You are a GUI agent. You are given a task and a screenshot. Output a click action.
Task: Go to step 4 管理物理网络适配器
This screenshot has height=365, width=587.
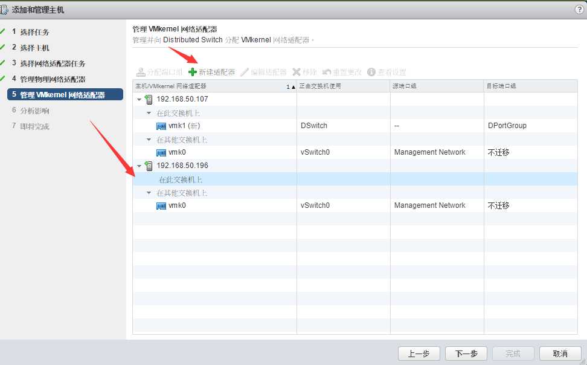point(48,79)
